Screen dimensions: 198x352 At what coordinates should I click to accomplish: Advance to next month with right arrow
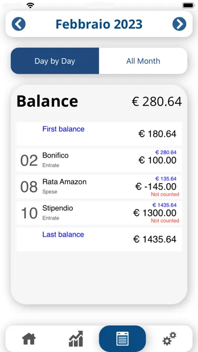click(x=179, y=24)
